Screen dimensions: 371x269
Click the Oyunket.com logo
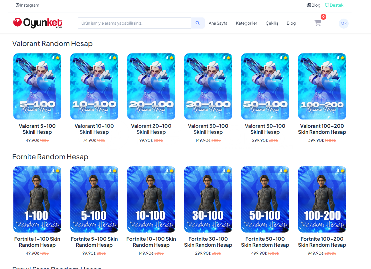pos(38,23)
